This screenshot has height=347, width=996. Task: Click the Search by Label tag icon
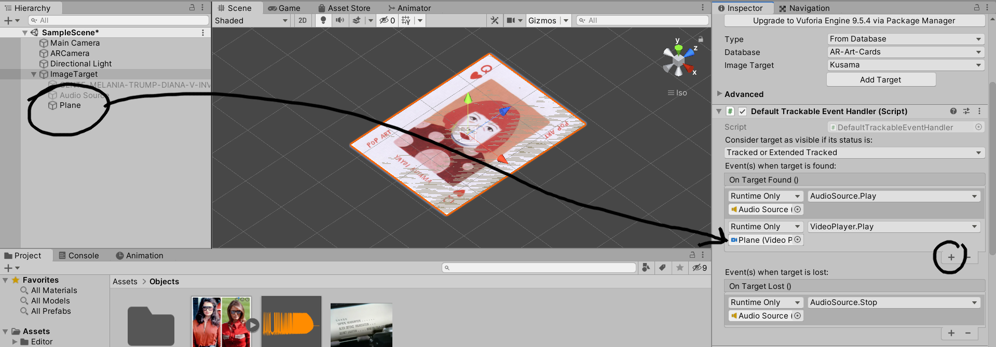[662, 268]
